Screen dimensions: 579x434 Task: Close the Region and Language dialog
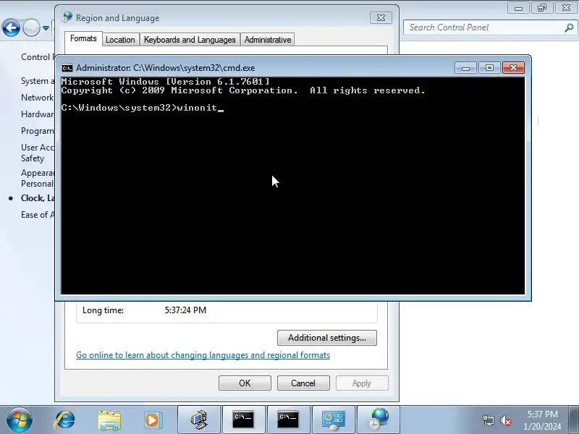[x=381, y=17]
